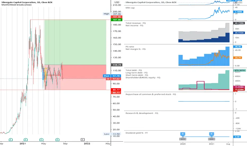Click the Month/Week breaks (close) indicator label

coord(16,5)
